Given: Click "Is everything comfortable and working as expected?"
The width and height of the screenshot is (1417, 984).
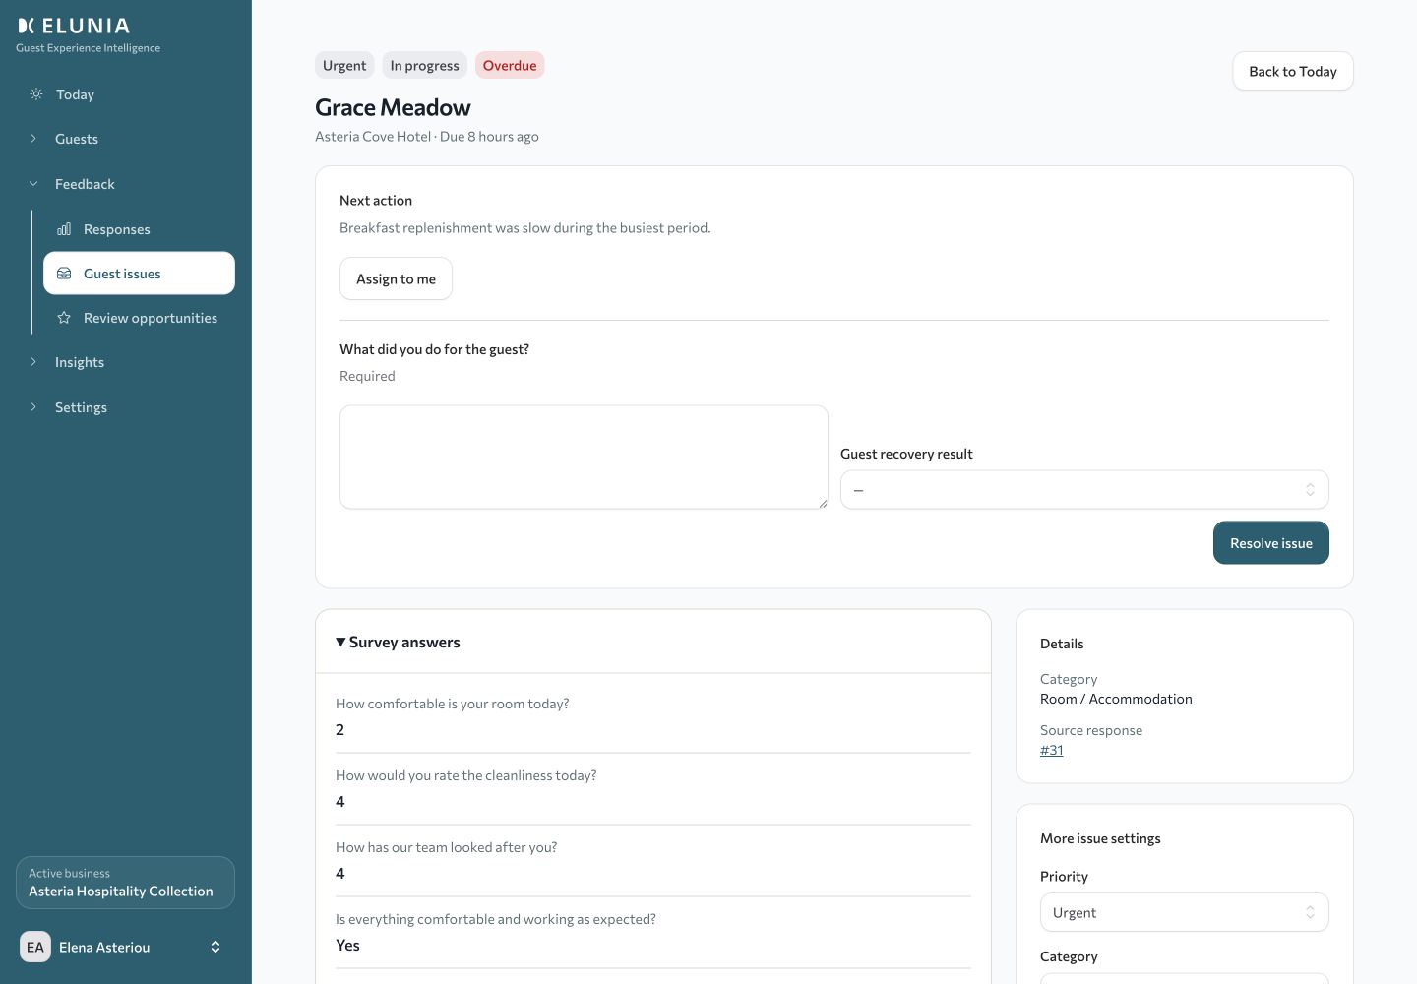Looking at the screenshot, I should coord(496,919).
